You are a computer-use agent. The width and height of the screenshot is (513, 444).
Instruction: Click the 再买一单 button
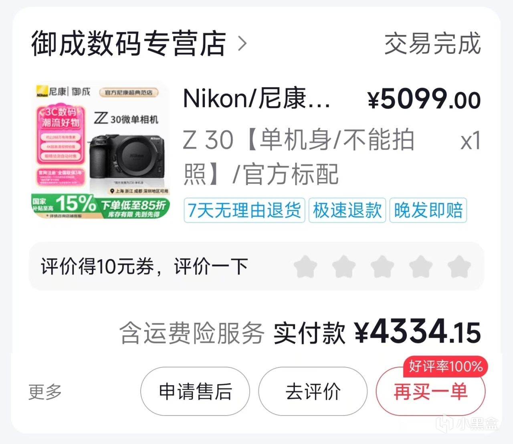(430, 391)
